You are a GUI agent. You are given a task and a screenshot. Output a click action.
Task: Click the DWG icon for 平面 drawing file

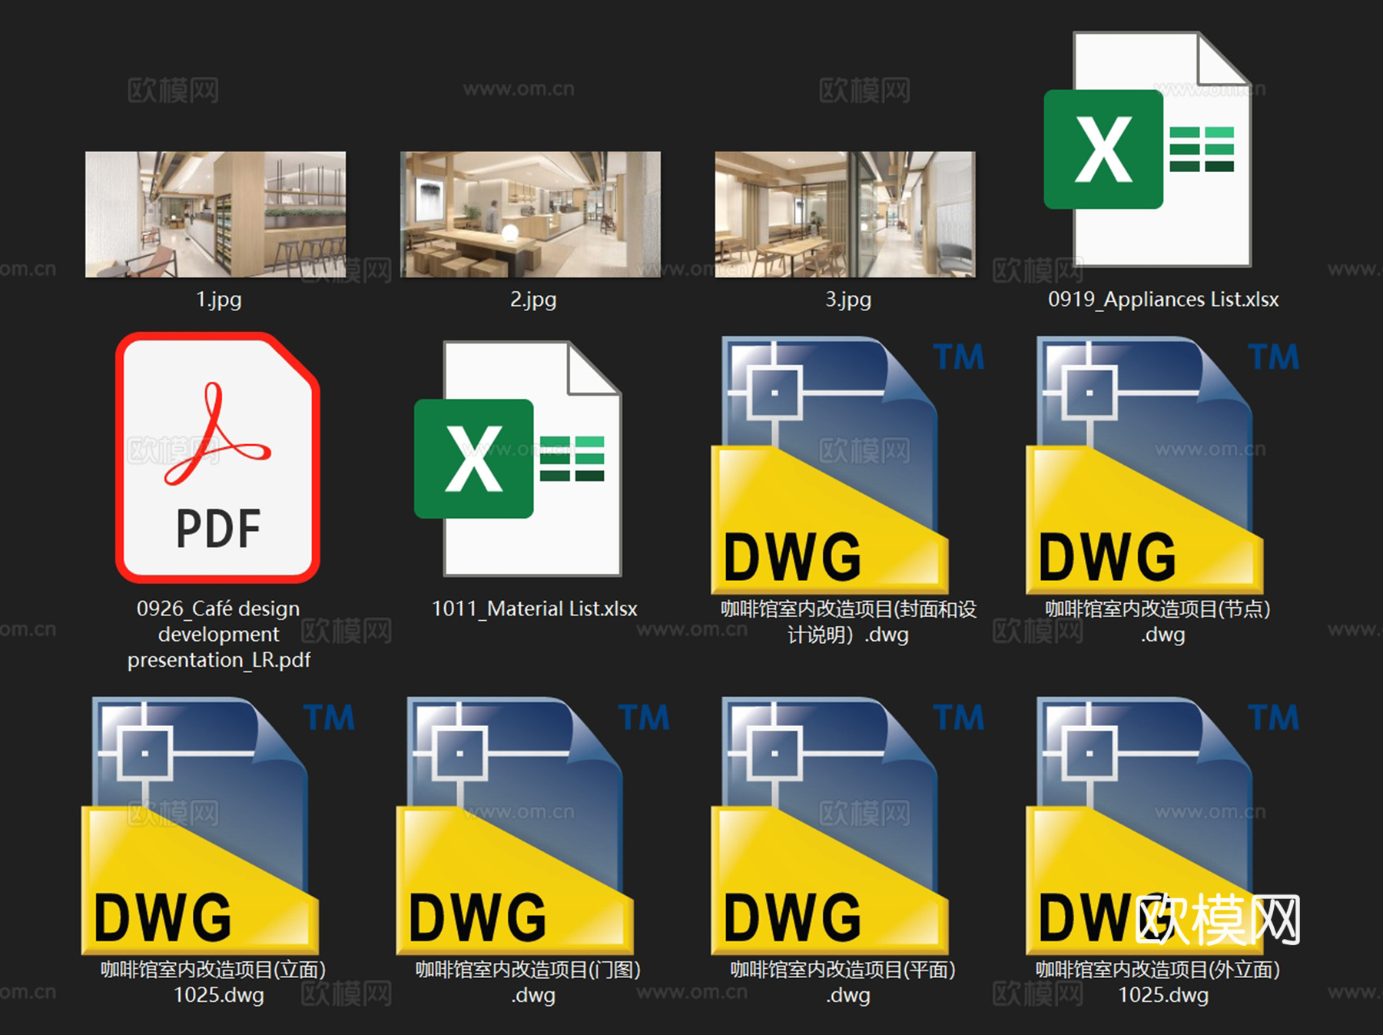click(830, 826)
